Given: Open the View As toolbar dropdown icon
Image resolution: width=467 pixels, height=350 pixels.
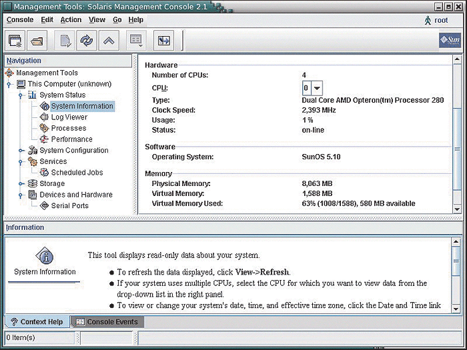Looking at the screenshot, I should pyautogui.click(x=136, y=41).
